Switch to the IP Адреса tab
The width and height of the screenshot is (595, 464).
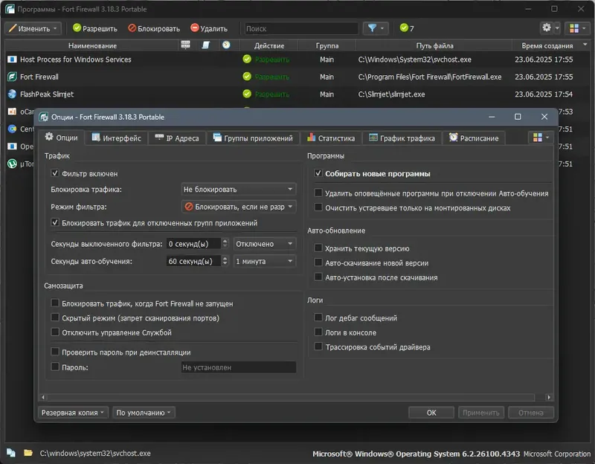(x=177, y=138)
